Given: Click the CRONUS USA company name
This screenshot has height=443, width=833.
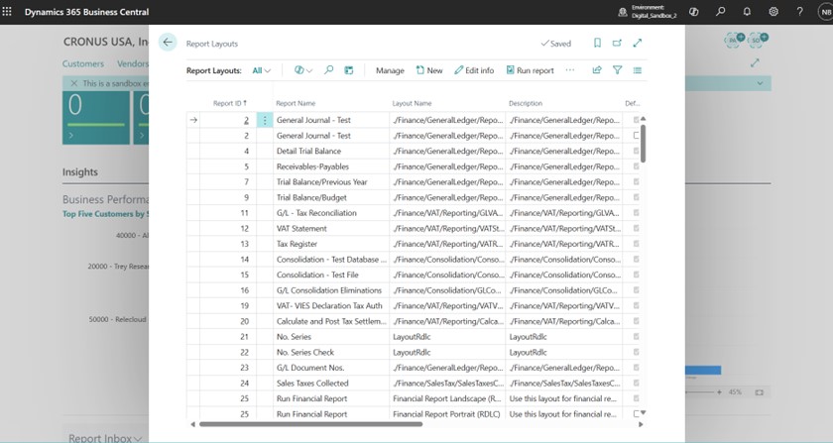Looking at the screenshot, I should 106,42.
